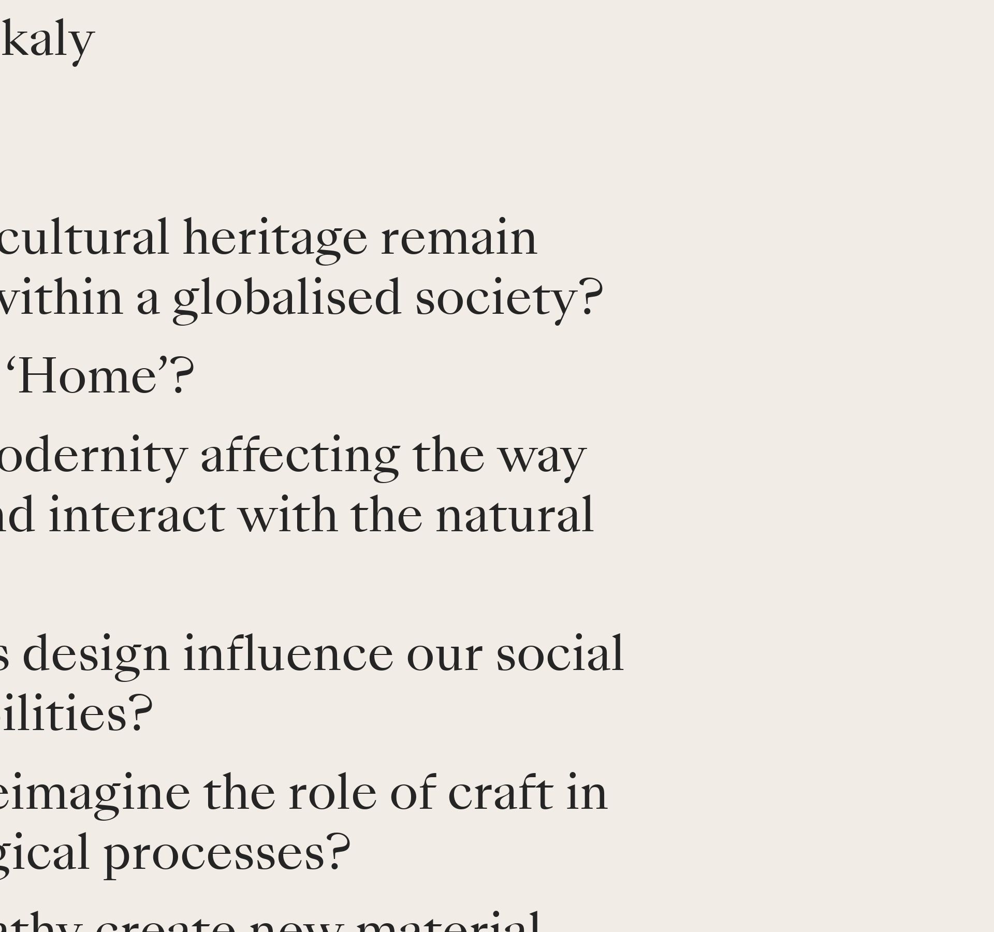Click the word "affecting"
The width and height of the screenshot is (994, 932).
coord(300,456)
